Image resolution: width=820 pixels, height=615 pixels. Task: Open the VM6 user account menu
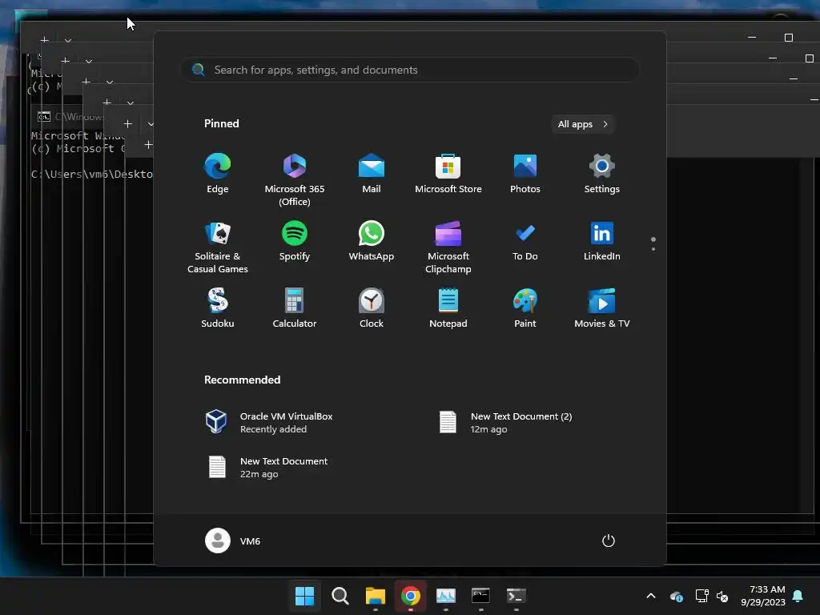point(233,541)
